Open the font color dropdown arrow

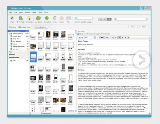coord(104,38)
